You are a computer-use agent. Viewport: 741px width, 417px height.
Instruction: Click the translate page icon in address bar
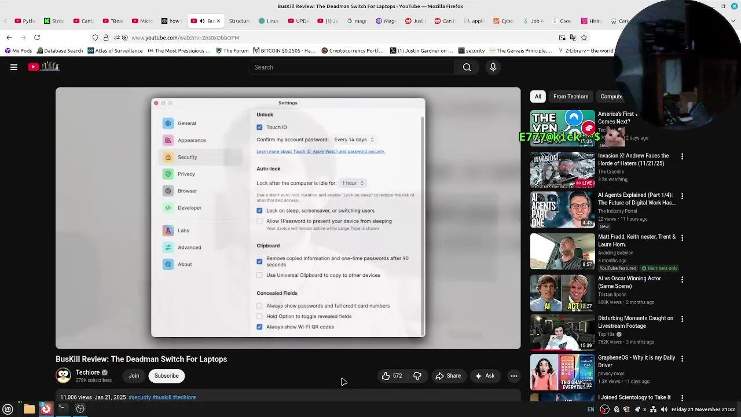[x=573, y=38]
